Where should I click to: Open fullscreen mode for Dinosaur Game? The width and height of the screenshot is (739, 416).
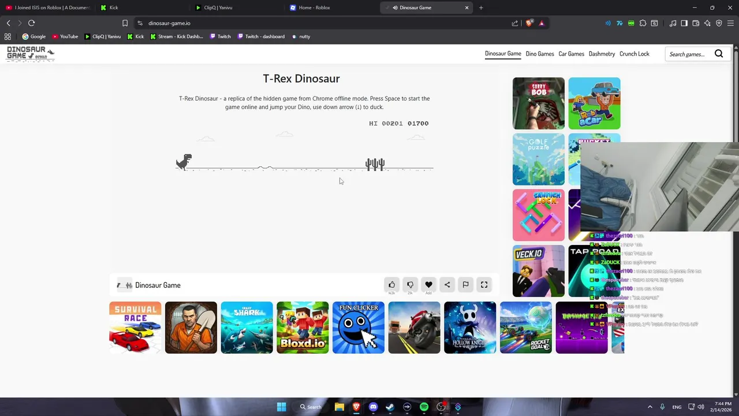(x=484, y=285)
